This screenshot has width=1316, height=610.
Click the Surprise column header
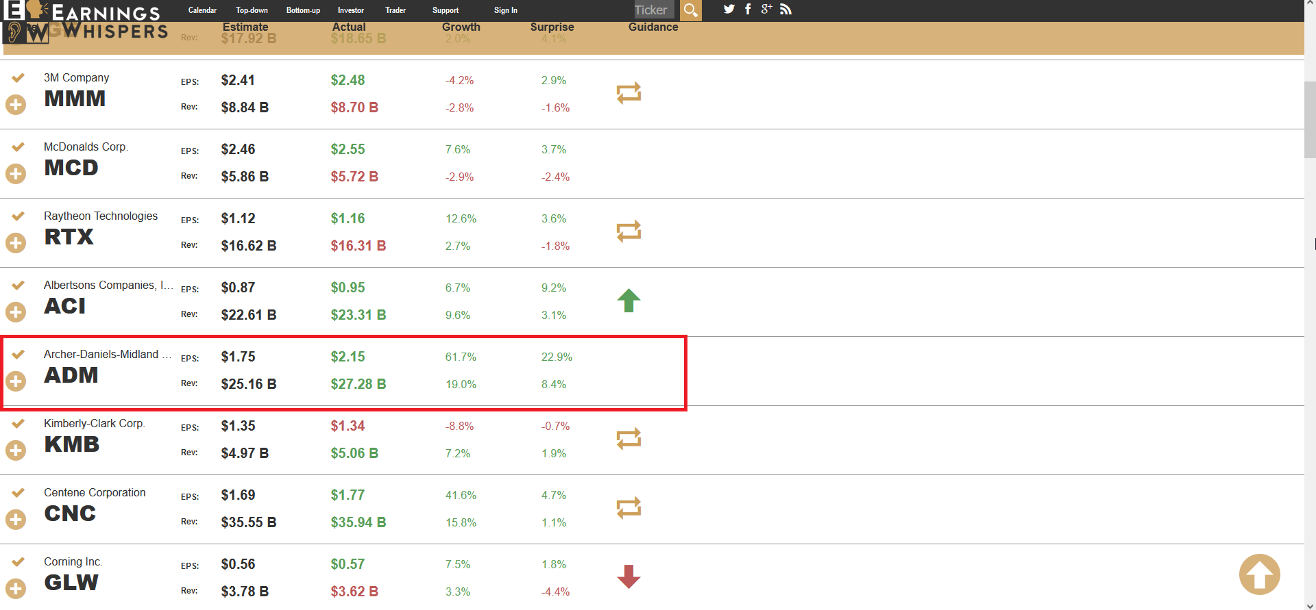pos(552,27)
